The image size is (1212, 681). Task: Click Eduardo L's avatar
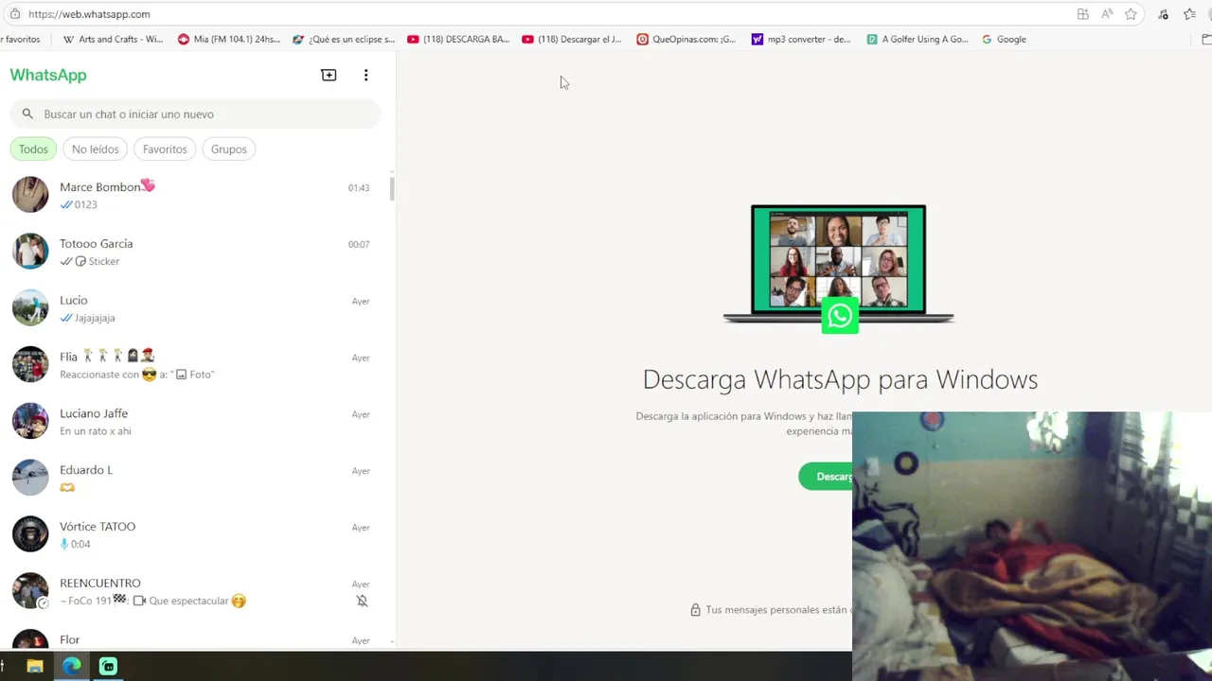(30, 479)
